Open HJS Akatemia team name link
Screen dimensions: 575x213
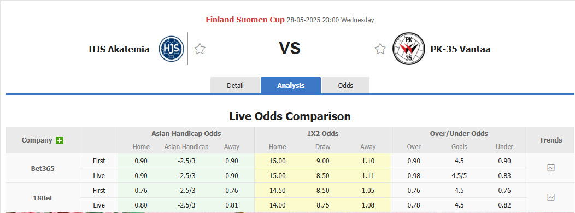(119, 49)
